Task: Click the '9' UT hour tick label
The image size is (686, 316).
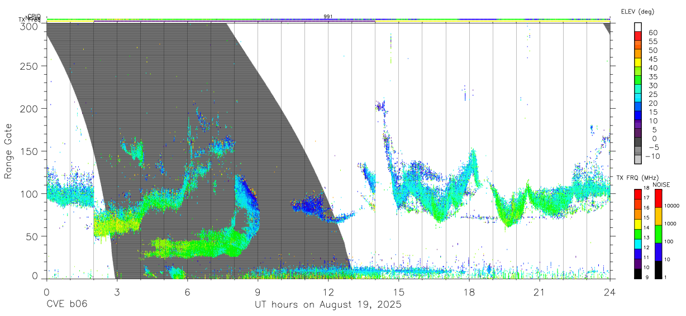Action: click(x=258, y=292)
